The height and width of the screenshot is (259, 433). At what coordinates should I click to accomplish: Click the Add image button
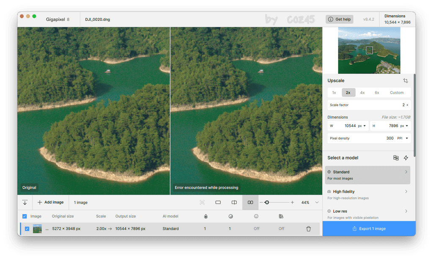(x=51, y=202)
